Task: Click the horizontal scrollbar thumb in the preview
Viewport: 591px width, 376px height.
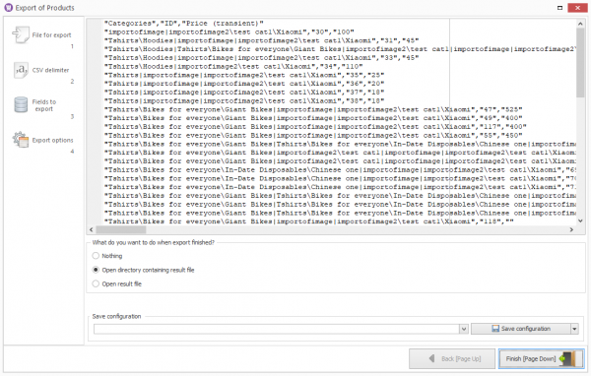Action: (x=121, y=229)
